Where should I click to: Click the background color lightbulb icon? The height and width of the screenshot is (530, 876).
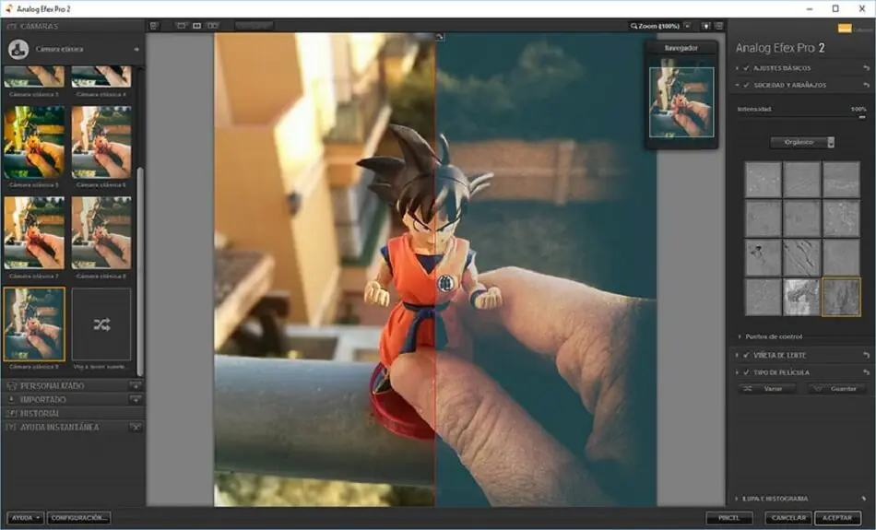(706, 26)
